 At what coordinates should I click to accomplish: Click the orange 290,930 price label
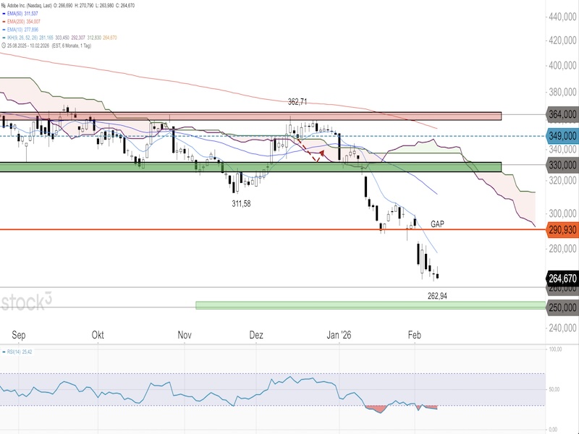[x=562, y=229]
